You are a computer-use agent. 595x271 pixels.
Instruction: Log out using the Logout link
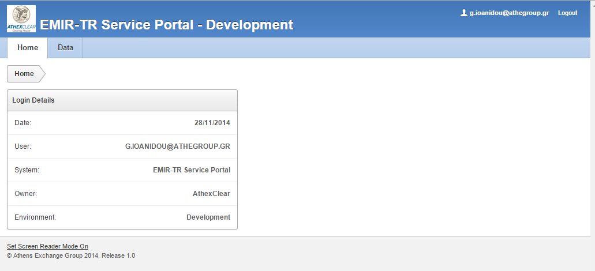click(568, 13)
